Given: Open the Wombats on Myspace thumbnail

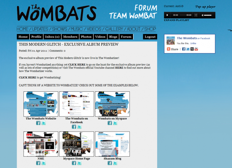Looking at the screenshot, I should coord(112,104).
